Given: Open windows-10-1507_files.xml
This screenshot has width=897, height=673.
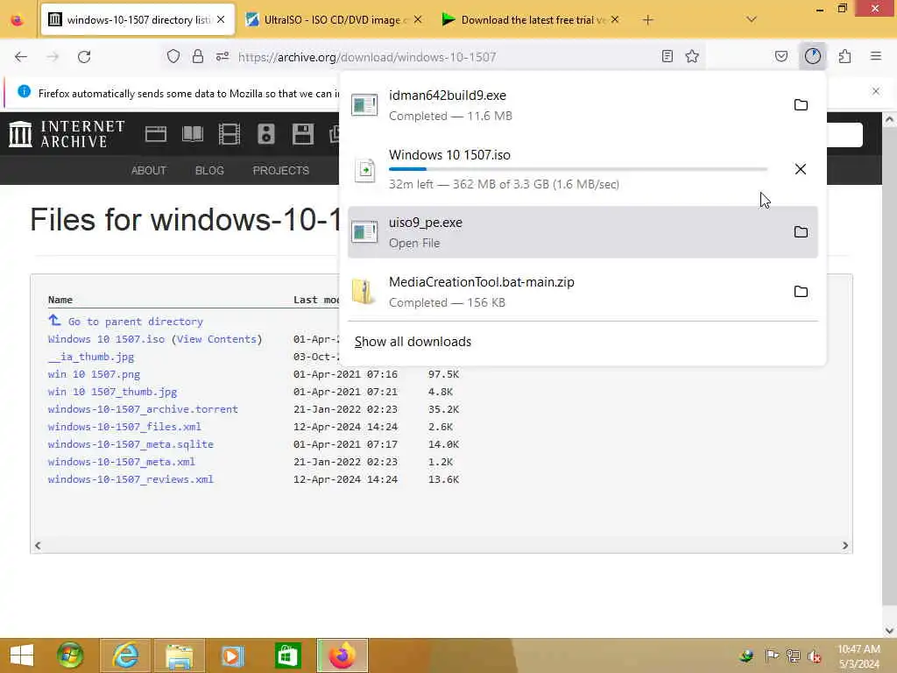Looking at the screenshot, I should point(124,427).
